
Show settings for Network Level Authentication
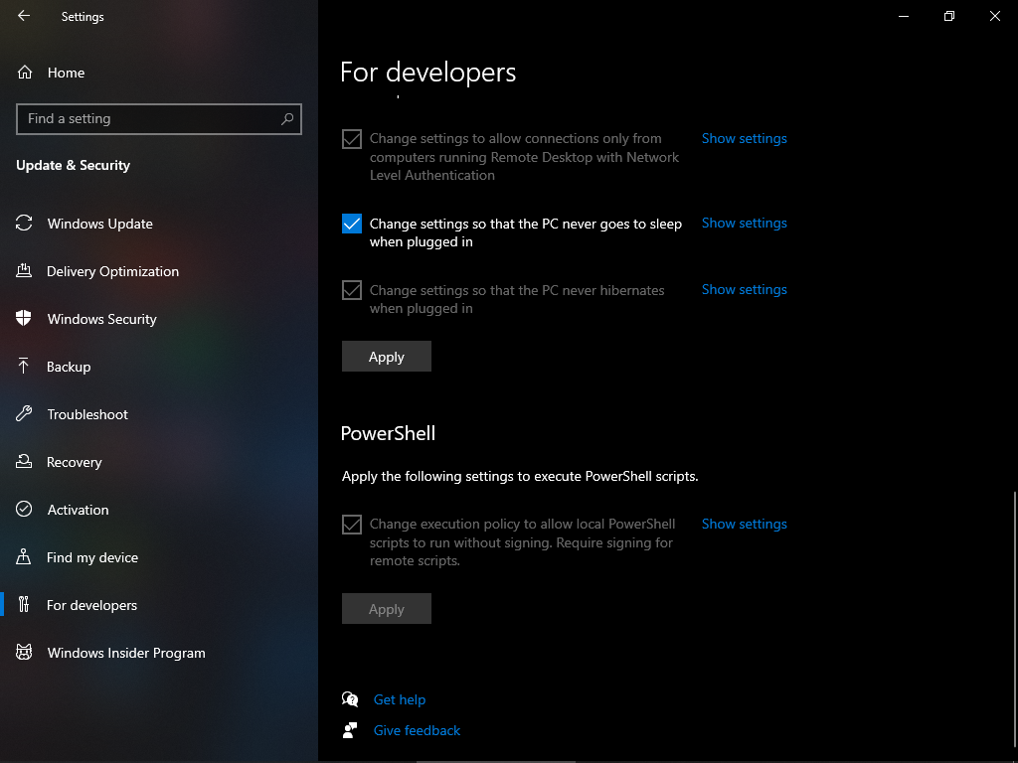[x=744, y=138]
